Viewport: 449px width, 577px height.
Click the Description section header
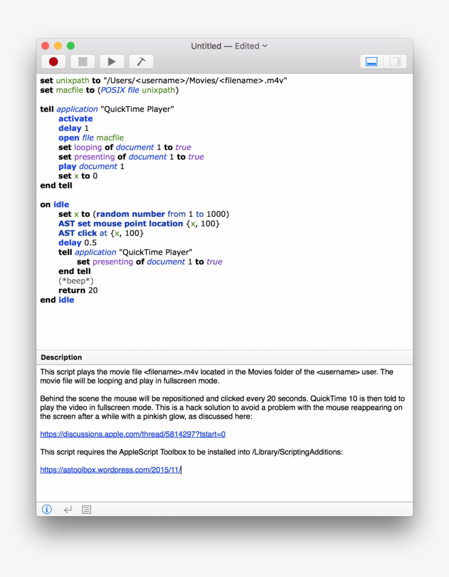coord(61,357)
